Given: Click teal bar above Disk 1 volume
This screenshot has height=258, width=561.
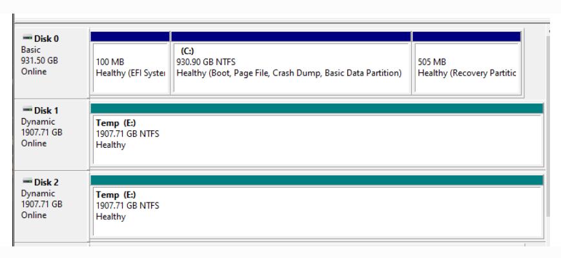Looking at the screenshot, I should click(x=316, y=109).
